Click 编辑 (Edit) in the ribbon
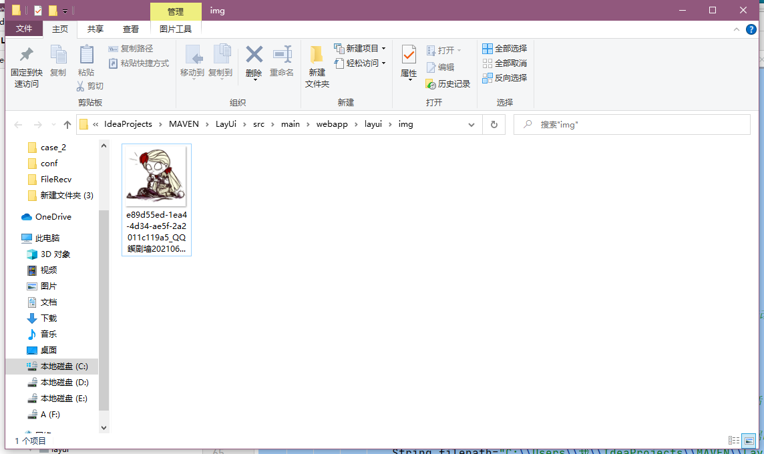764x454 pixels. pos(441,67)
